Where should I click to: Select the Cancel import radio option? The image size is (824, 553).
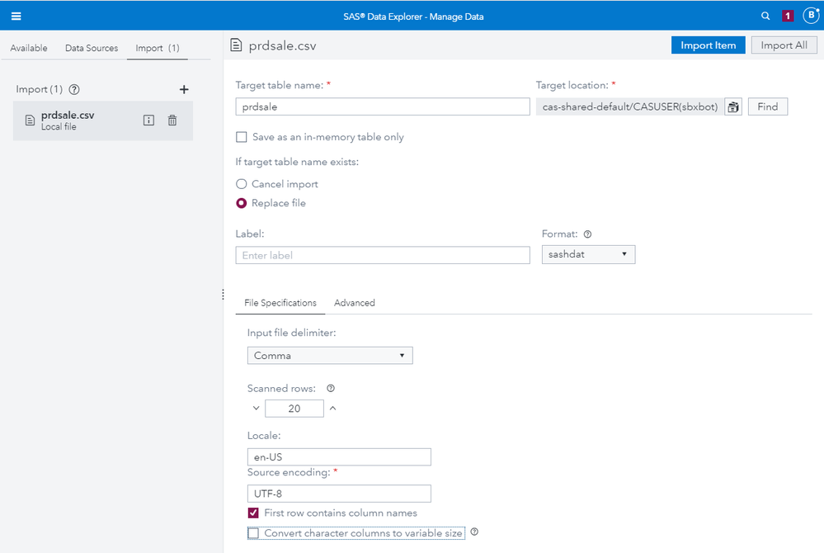(242, 184)
